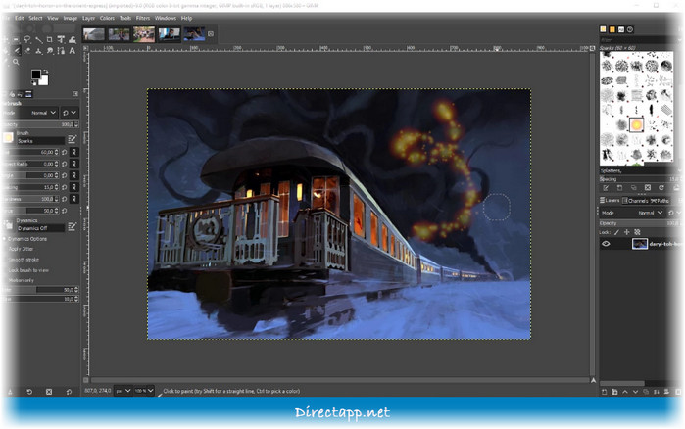The image size is (685, 429).
Task: Open the Colors menu
Action: tap(107, 18)
